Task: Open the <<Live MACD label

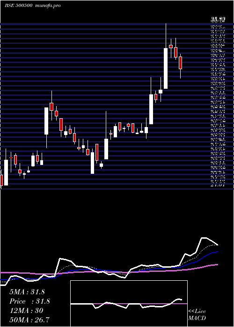Action: 197,314
